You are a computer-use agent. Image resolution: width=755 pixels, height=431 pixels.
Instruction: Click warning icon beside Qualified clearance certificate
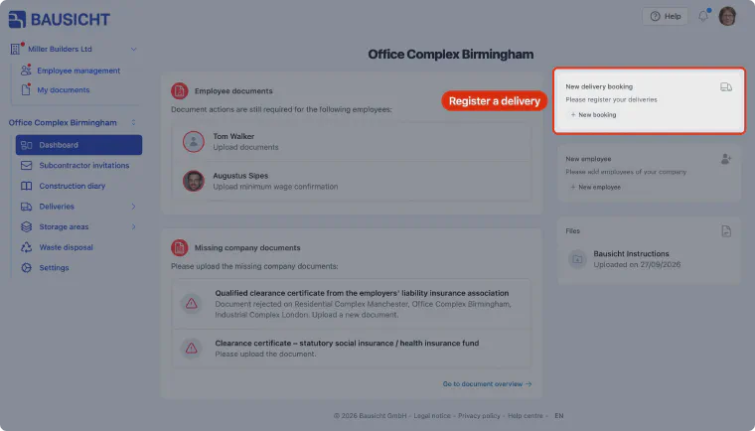pos(191,304)
